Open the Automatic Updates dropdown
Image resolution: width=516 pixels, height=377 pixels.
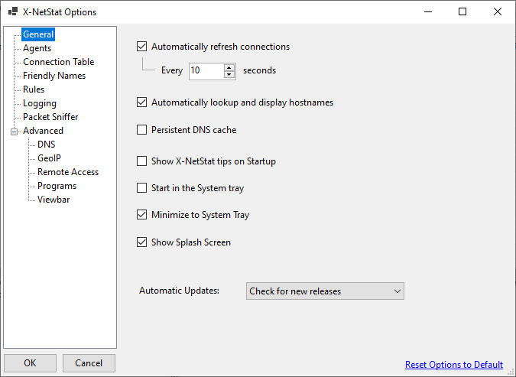pos(325,291)
